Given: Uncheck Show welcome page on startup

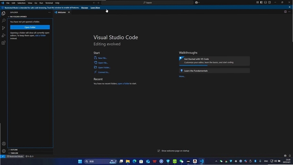Looking at the screenshot, I should (159, 151).
